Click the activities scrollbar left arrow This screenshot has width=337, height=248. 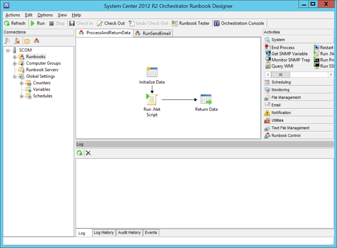[268, 75]
